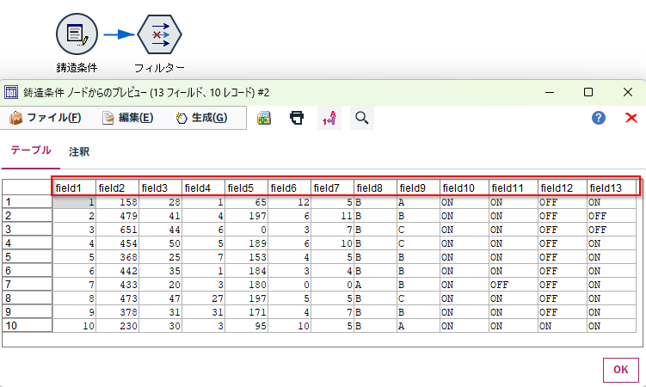Click the preview window title bar icon
The width and height of the screenshot is (646, 387).
coord(11,92)
